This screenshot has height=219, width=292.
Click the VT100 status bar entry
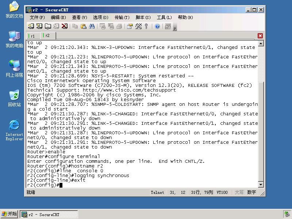[222, 192]
